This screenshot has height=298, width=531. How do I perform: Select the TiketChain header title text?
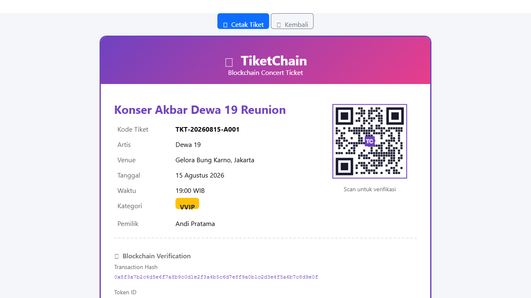[273, 61]
